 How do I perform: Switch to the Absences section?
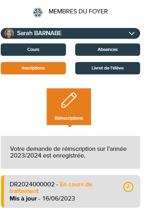click(x=108, y=50)
